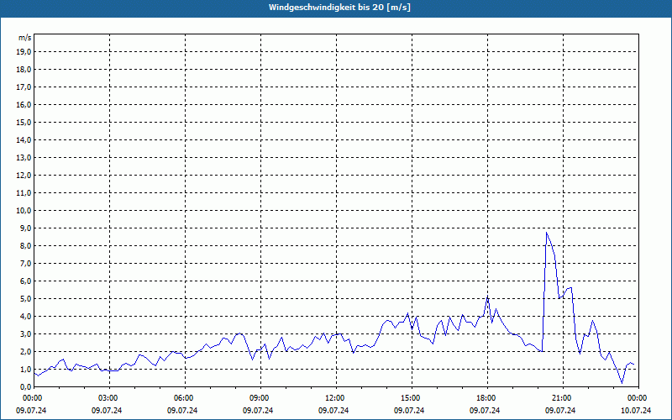Click the 12:00 time label

334,398
